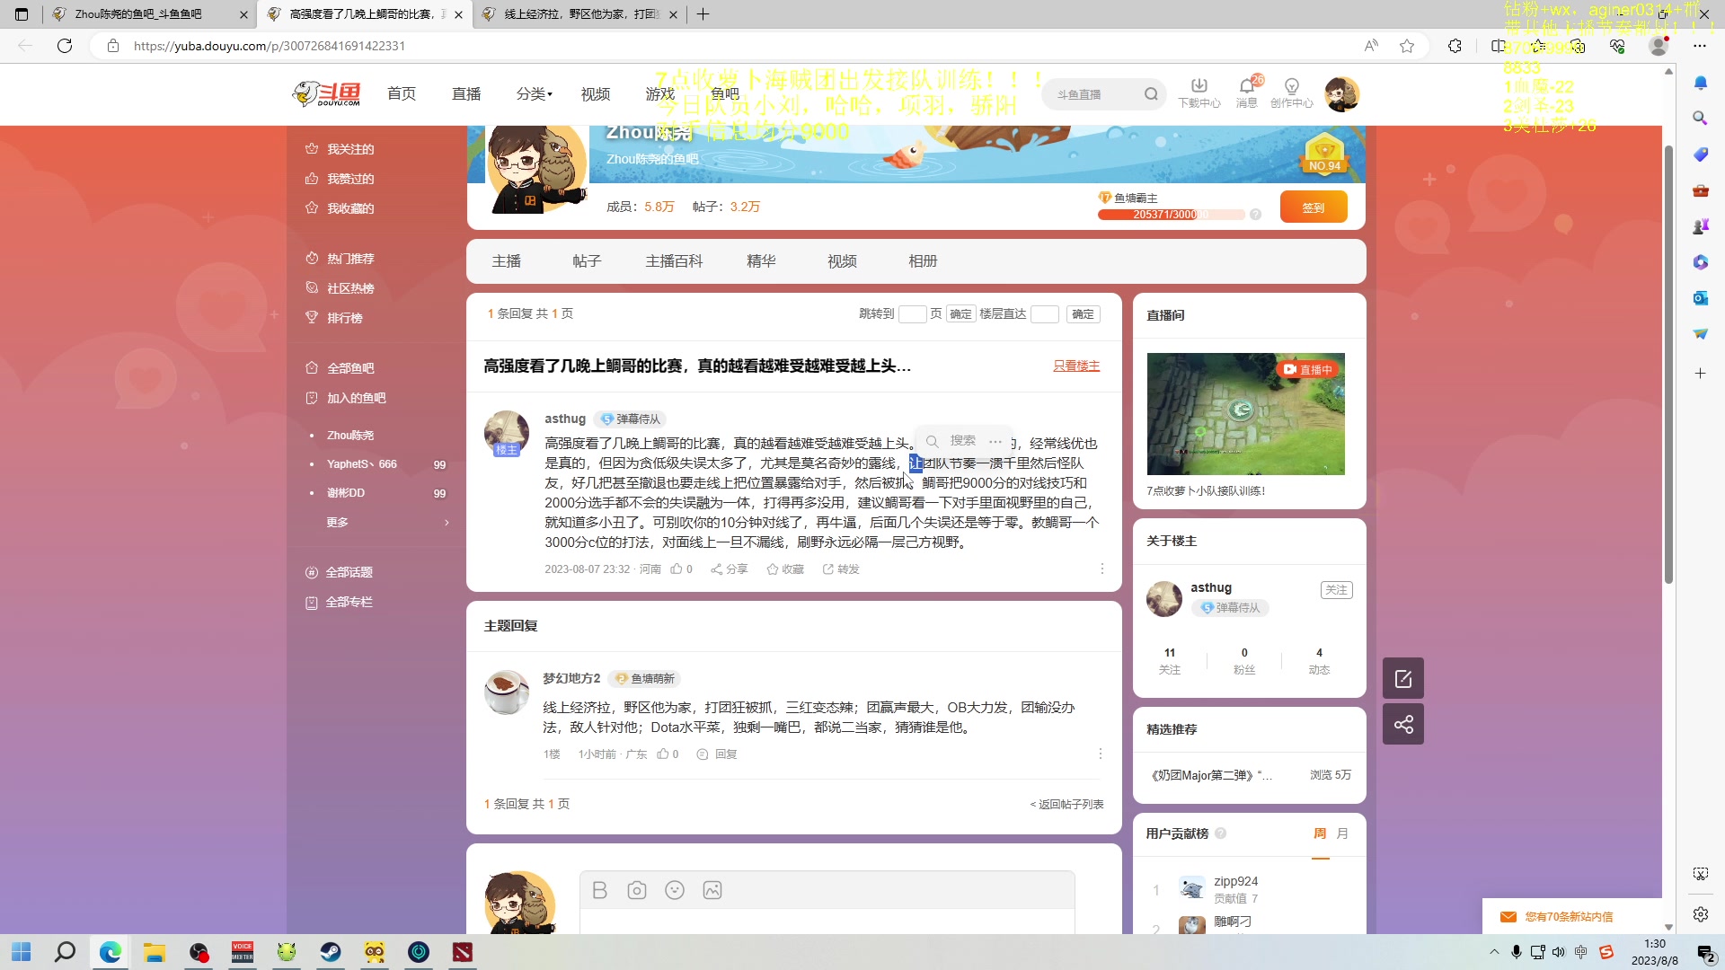
Task: Click the 只看楼主 link
Action: coord(1076,366)
